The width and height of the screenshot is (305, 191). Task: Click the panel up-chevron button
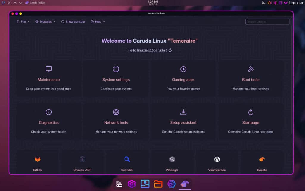point(15,3)
